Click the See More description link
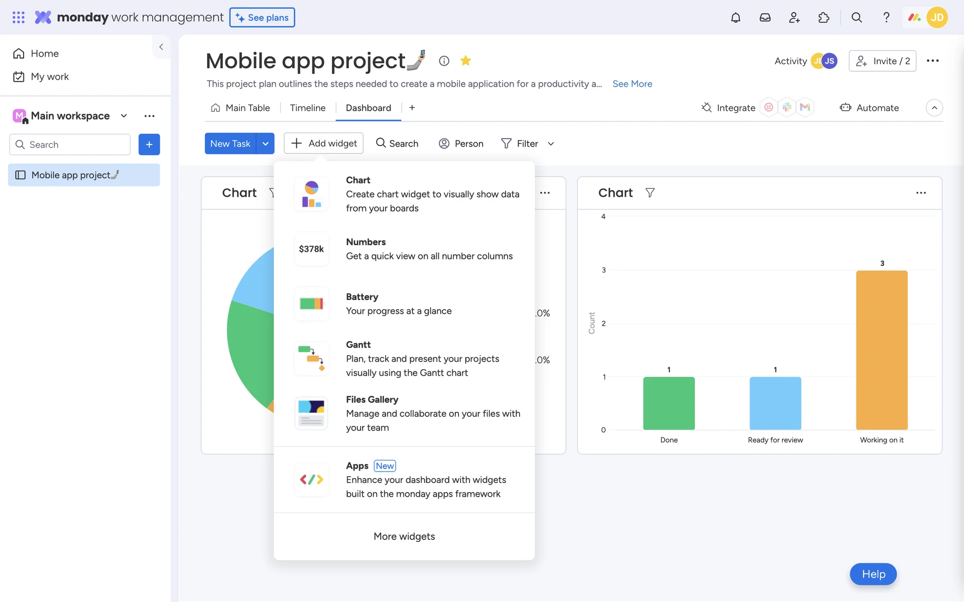 [x=632, y=84]
